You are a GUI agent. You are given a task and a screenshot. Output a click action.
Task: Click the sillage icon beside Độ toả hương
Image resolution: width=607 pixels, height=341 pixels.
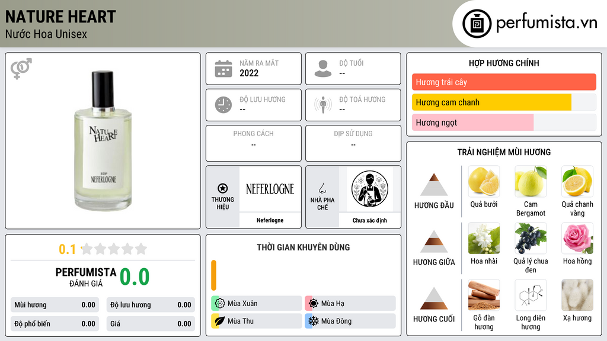click(323, 105)
